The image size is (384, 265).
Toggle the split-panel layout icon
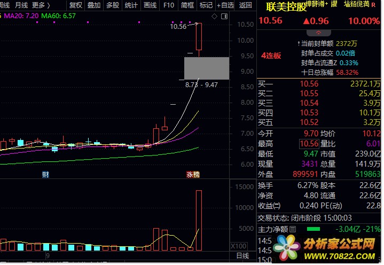224,17
